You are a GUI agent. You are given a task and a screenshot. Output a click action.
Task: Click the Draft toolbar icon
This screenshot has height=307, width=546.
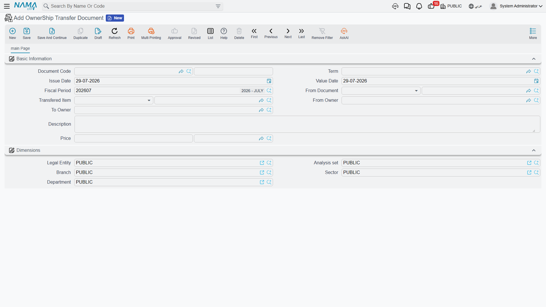click(98, 34)
